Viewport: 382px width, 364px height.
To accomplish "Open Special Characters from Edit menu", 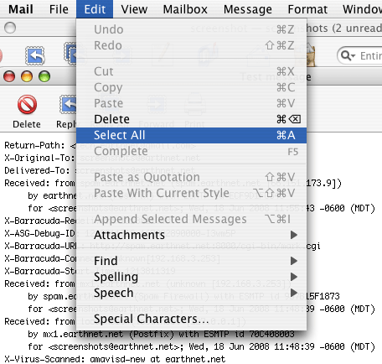I will tap(191, 319).
